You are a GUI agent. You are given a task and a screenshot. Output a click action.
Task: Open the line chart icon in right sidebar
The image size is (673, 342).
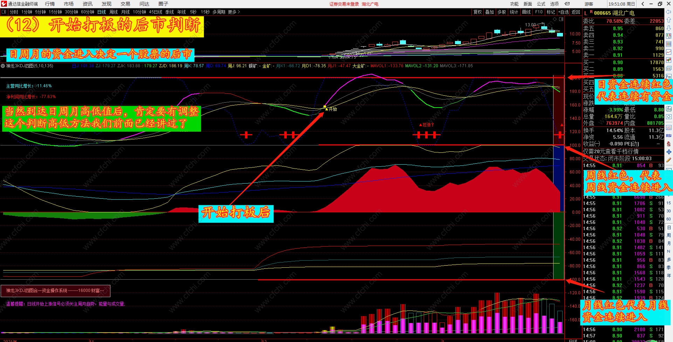click(669, 52)
